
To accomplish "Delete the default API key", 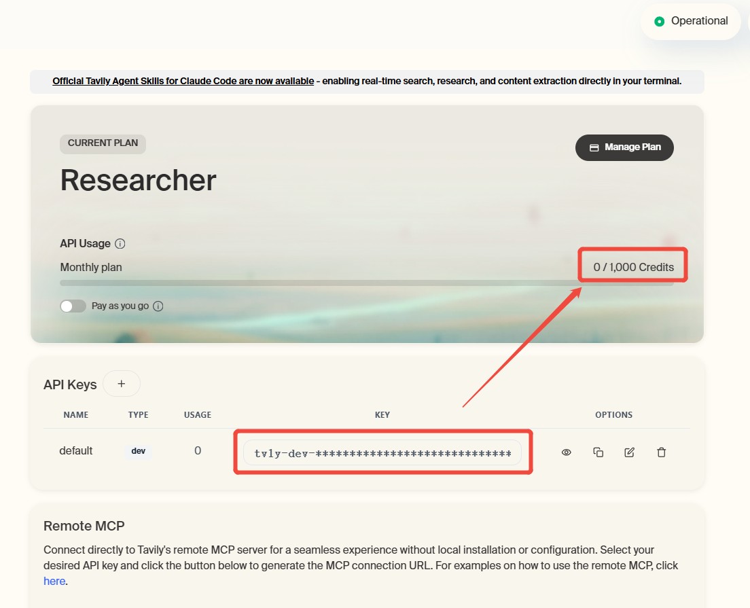I will click(x=662, y=452).
